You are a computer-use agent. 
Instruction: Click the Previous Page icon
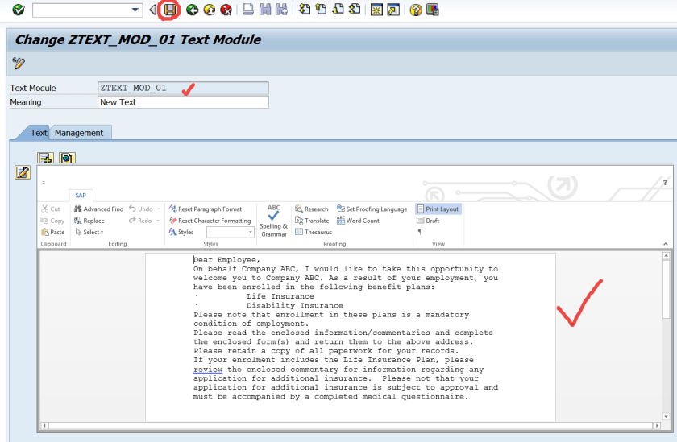[x=321, y=9]
